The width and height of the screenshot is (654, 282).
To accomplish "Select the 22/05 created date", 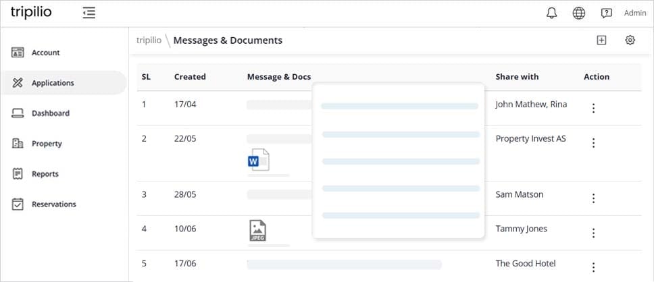I will click(x=185, y=139).
